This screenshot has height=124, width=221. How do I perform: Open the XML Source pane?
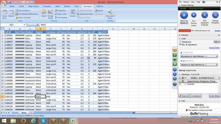pos(73,13)
